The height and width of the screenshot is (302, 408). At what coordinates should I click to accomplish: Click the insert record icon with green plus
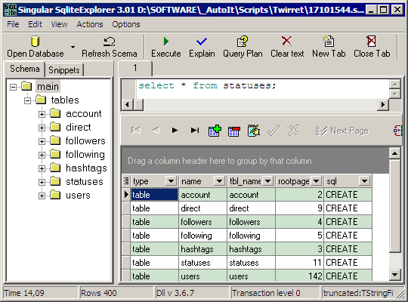[215, 131]
